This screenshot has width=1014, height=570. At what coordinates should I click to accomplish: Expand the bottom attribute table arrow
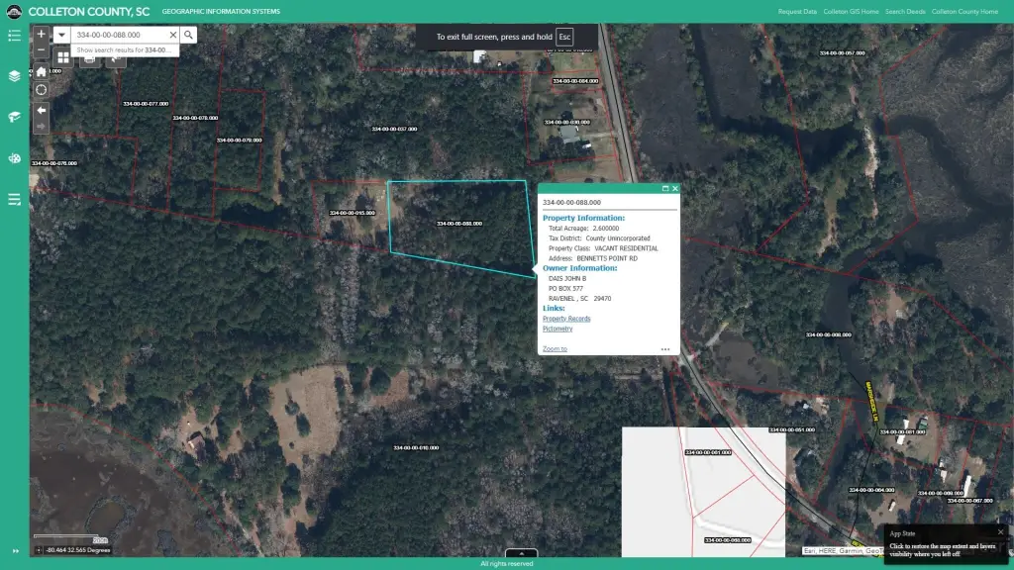tap(521, 554)
